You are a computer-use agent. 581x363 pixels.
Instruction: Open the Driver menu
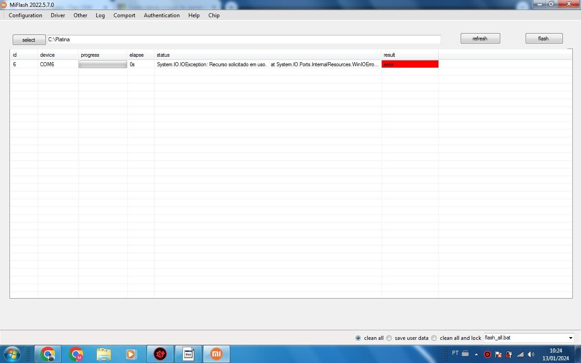tap(58, 15)
